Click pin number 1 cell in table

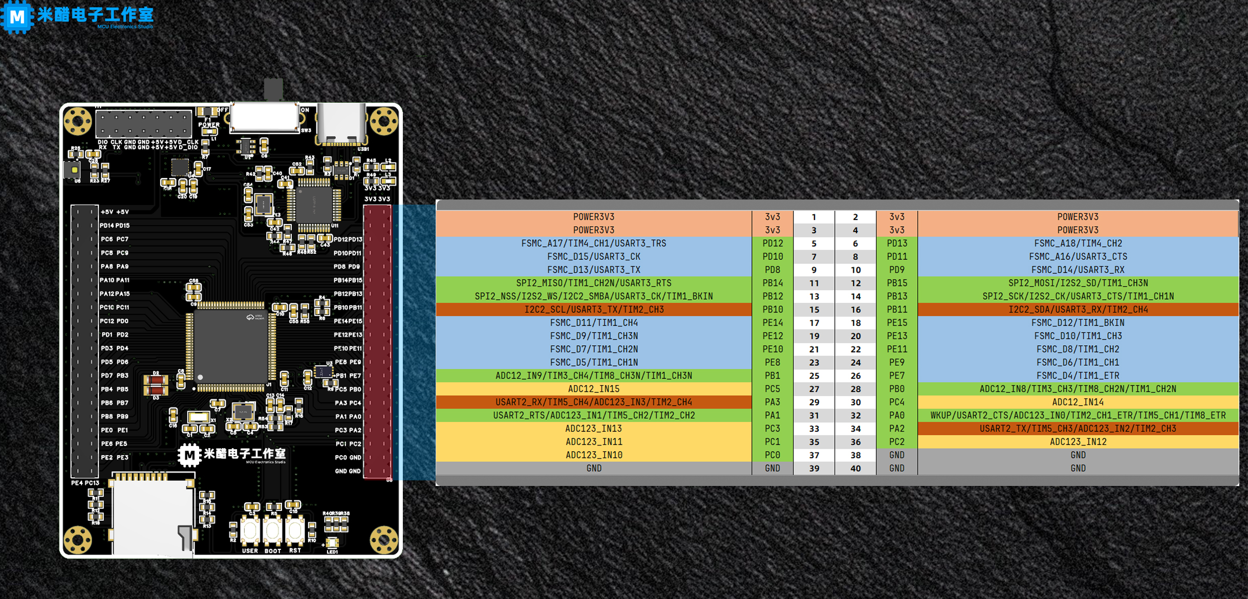813,217
